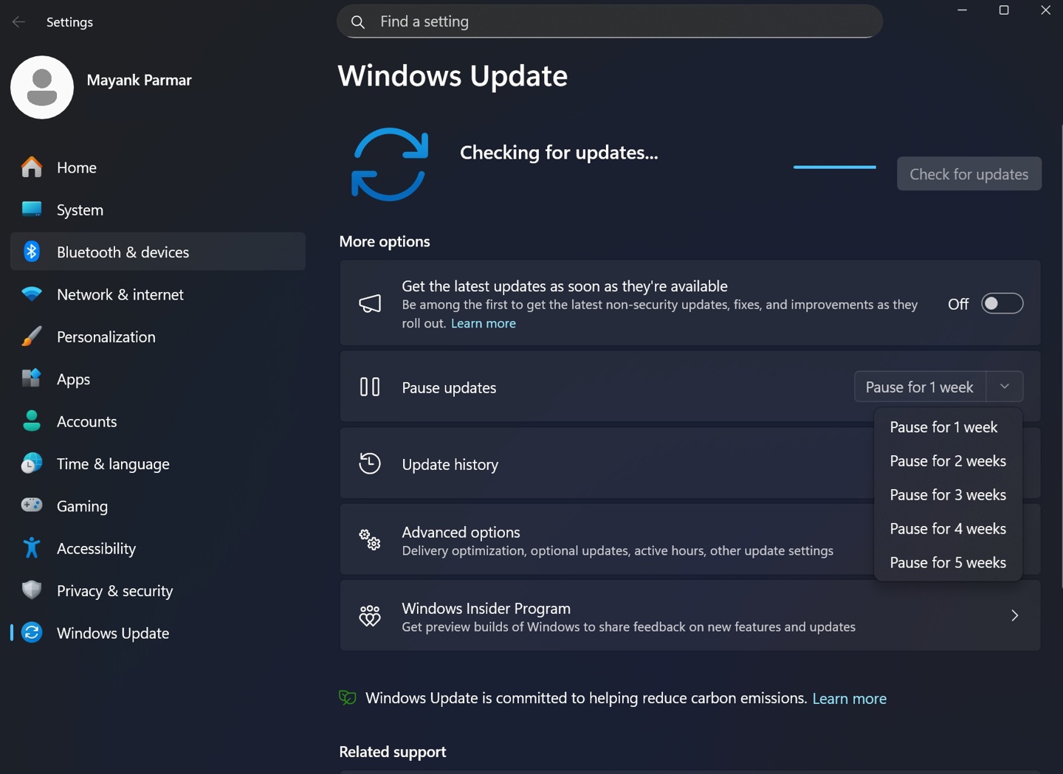The image size is (1063, 774).
Task: Select the Personalization paintbrush icon
Action: coord(32,336)
